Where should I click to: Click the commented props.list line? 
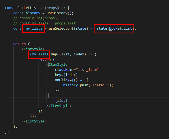coord(45,23)
